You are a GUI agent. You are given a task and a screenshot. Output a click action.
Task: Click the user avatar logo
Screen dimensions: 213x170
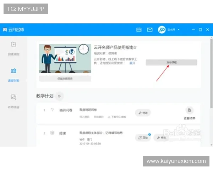pos(162,30)
